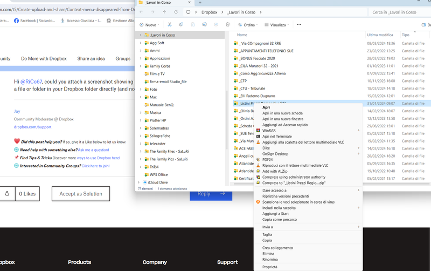Viewport: 431px width, 271px height.
Task: Click the iCloud Drive icon in sidebar
Action: point(145,182)
